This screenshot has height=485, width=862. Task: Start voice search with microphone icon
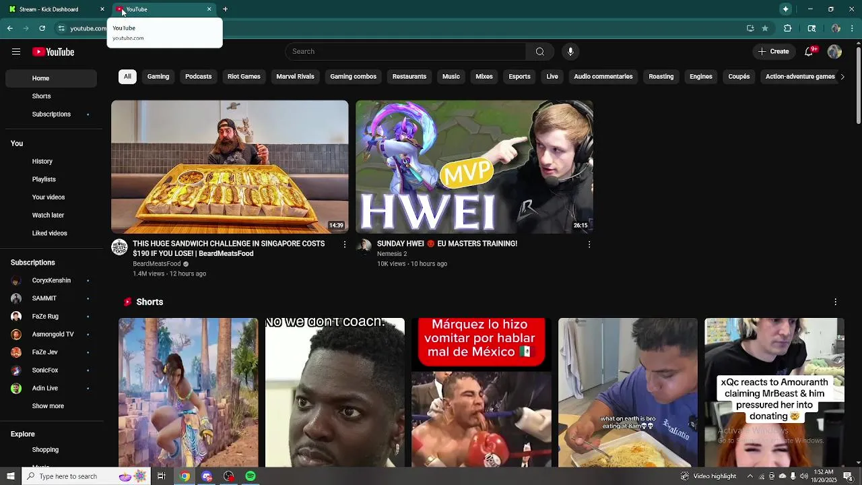(x=570, y=52)
